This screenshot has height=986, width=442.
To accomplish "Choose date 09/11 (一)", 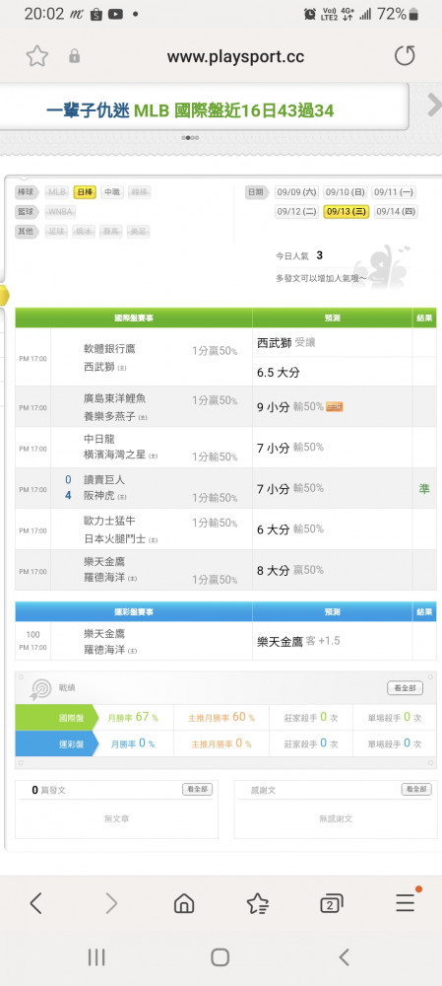I will [394, 192].
